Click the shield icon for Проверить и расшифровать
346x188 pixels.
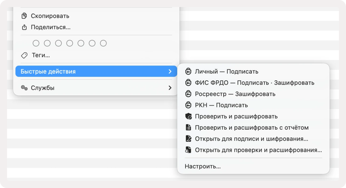[x=189, y=116]
